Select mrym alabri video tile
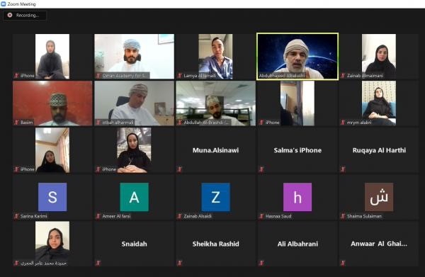The height and width of the screenshot is (277, 425). 379,103
